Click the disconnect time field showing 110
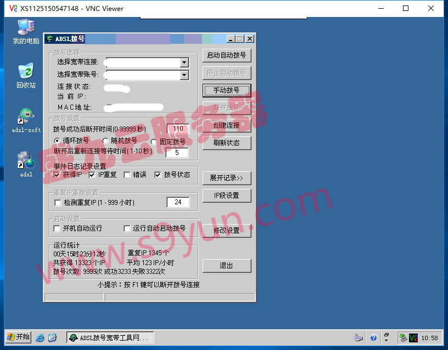The width and height of the screenshot is (448, 350). [178, 129]
